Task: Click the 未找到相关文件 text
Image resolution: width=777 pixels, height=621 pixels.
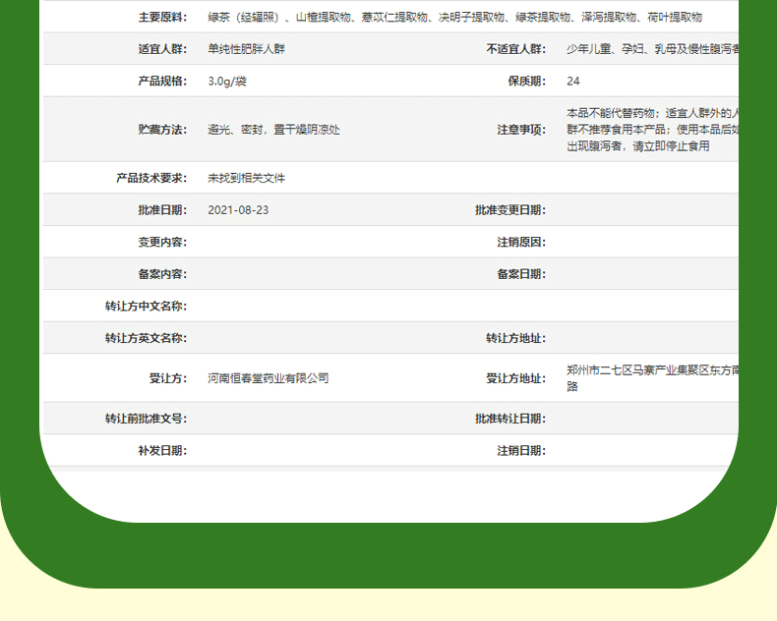Action: click(x=246, y=178)
